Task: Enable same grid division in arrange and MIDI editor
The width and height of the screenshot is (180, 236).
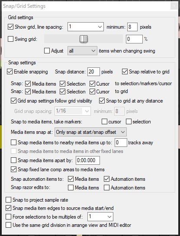Action: (8, 225)
